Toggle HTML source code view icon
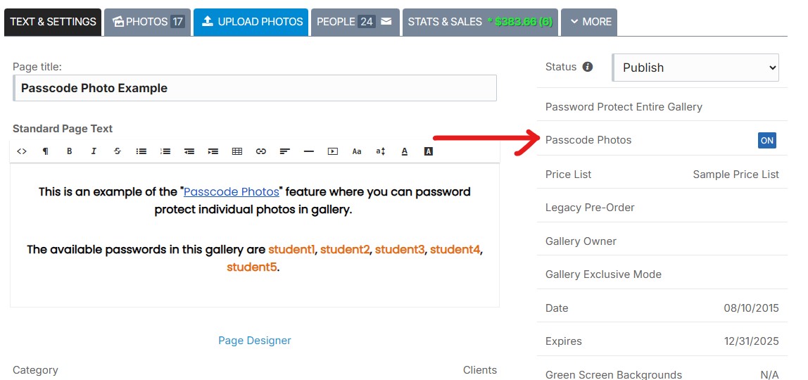Screen dimensions: 808x380 click(22, 151)
